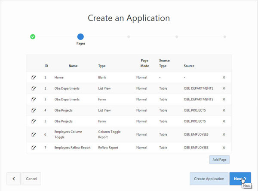Delete the Home page row

(x=224, y=77)
